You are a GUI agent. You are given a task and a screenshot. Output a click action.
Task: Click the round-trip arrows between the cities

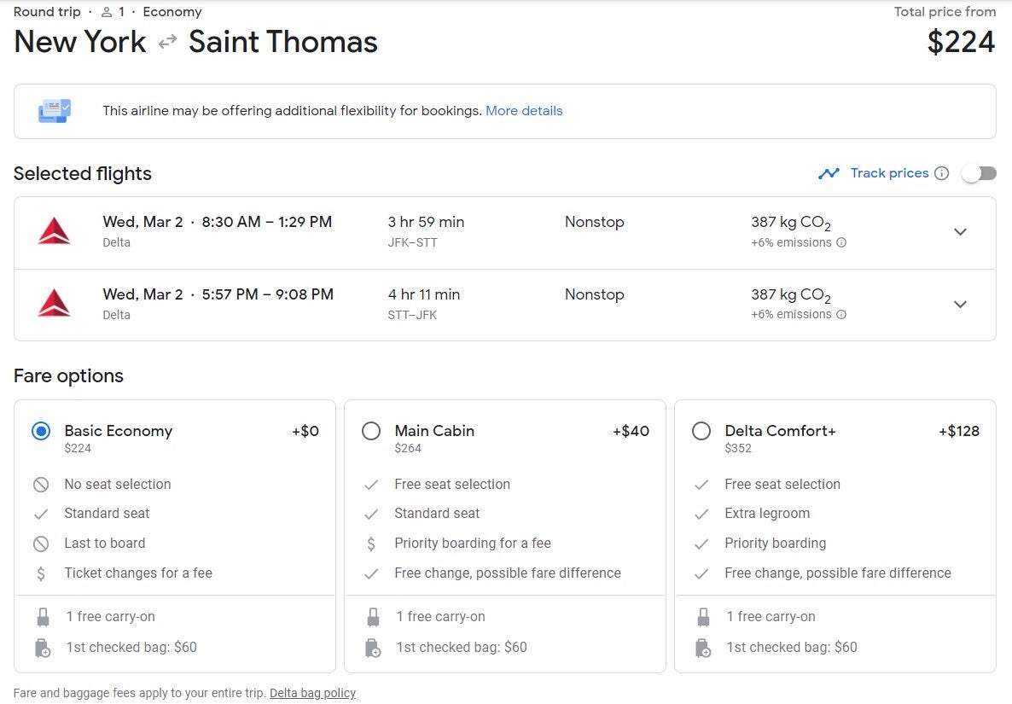tap(167, 42)
